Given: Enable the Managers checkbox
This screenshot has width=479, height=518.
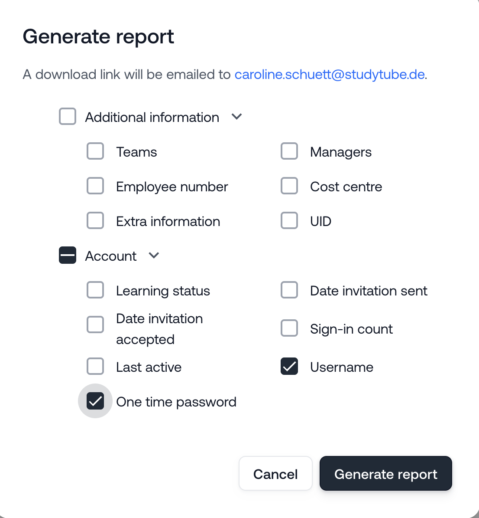Looking at the screenshot, I should [x=289, y=151].
